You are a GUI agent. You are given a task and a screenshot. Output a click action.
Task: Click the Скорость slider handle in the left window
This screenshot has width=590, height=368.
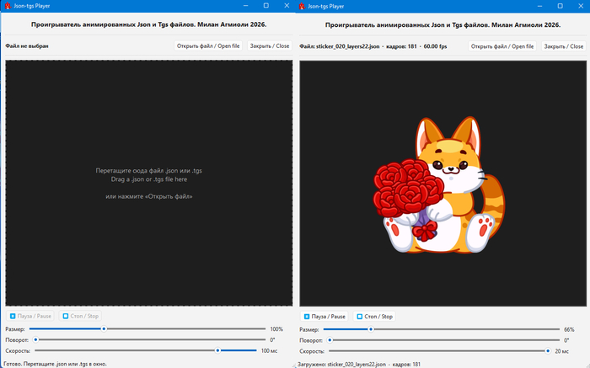click(x=217, y=350)
